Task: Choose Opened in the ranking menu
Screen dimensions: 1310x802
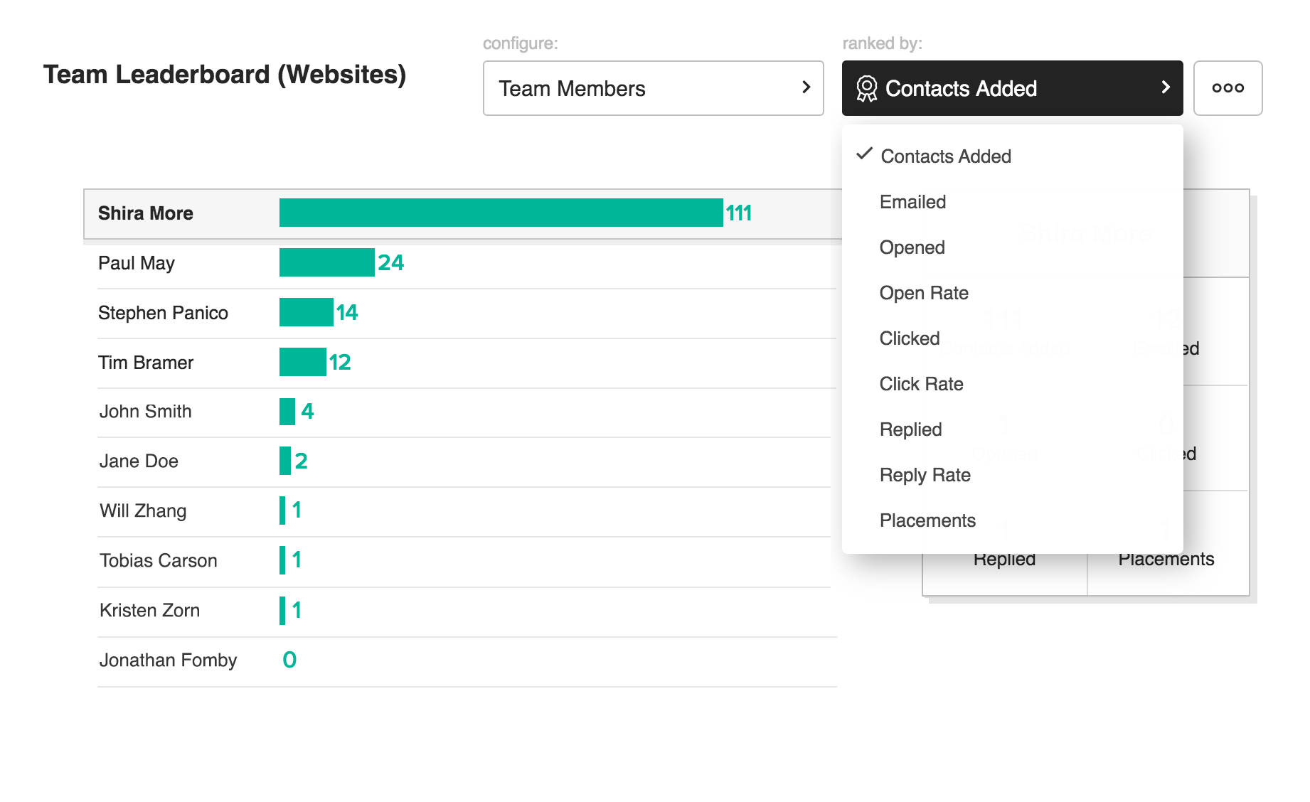Action: pos(912,247)
